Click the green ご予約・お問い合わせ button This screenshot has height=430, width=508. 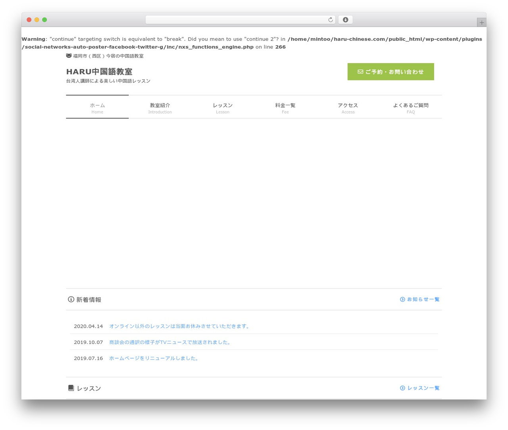(x=391, y=72)
